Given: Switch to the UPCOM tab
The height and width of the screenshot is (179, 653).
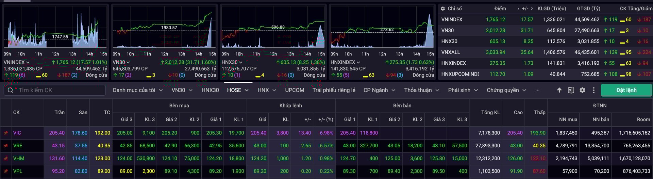Looking at the screenshot, I should [295, 90].
